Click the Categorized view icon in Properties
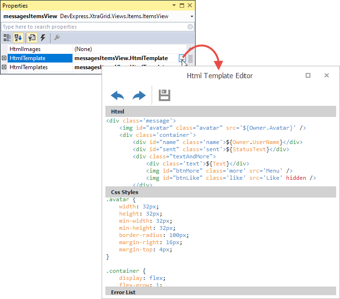The width and height of the screenshot is (340, 299). click(7, 38)
